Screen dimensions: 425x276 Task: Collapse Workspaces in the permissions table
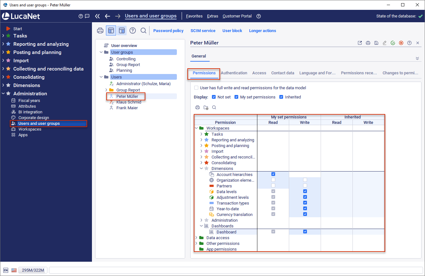(196, 128)
